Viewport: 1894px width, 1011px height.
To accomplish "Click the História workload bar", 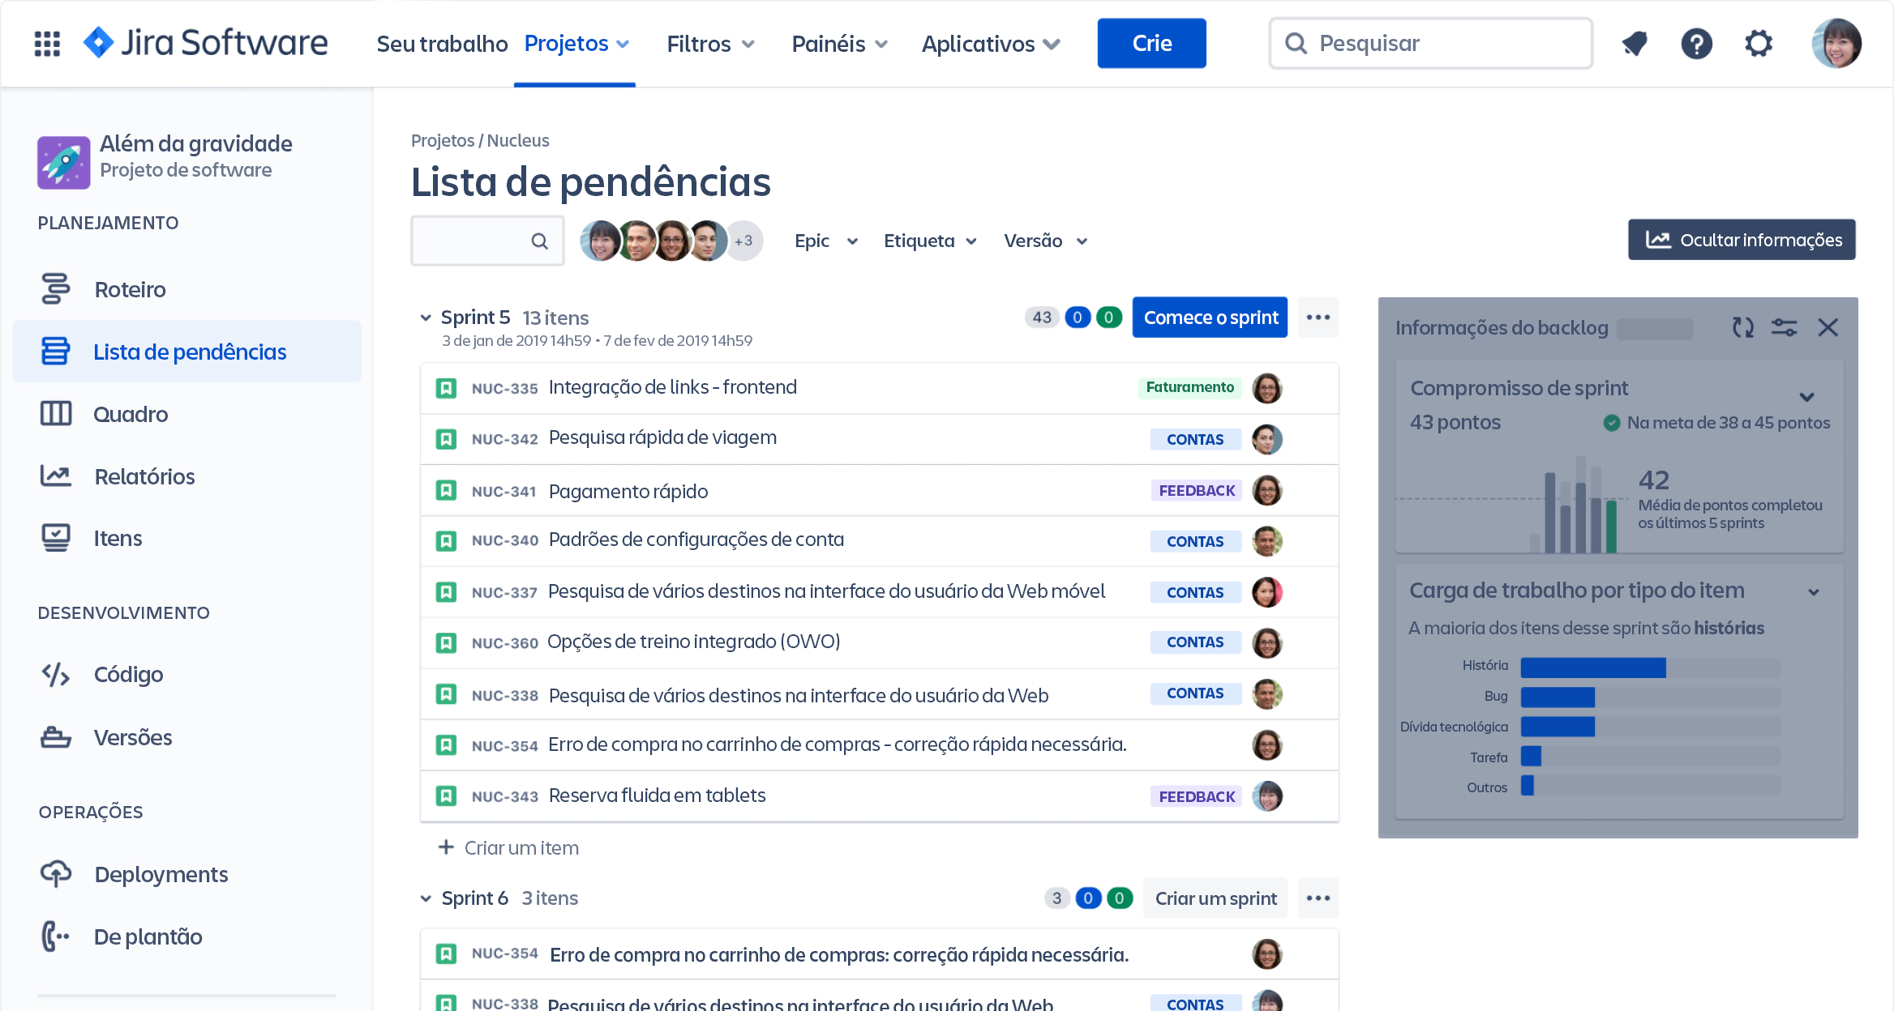I will click(1593, 667).
